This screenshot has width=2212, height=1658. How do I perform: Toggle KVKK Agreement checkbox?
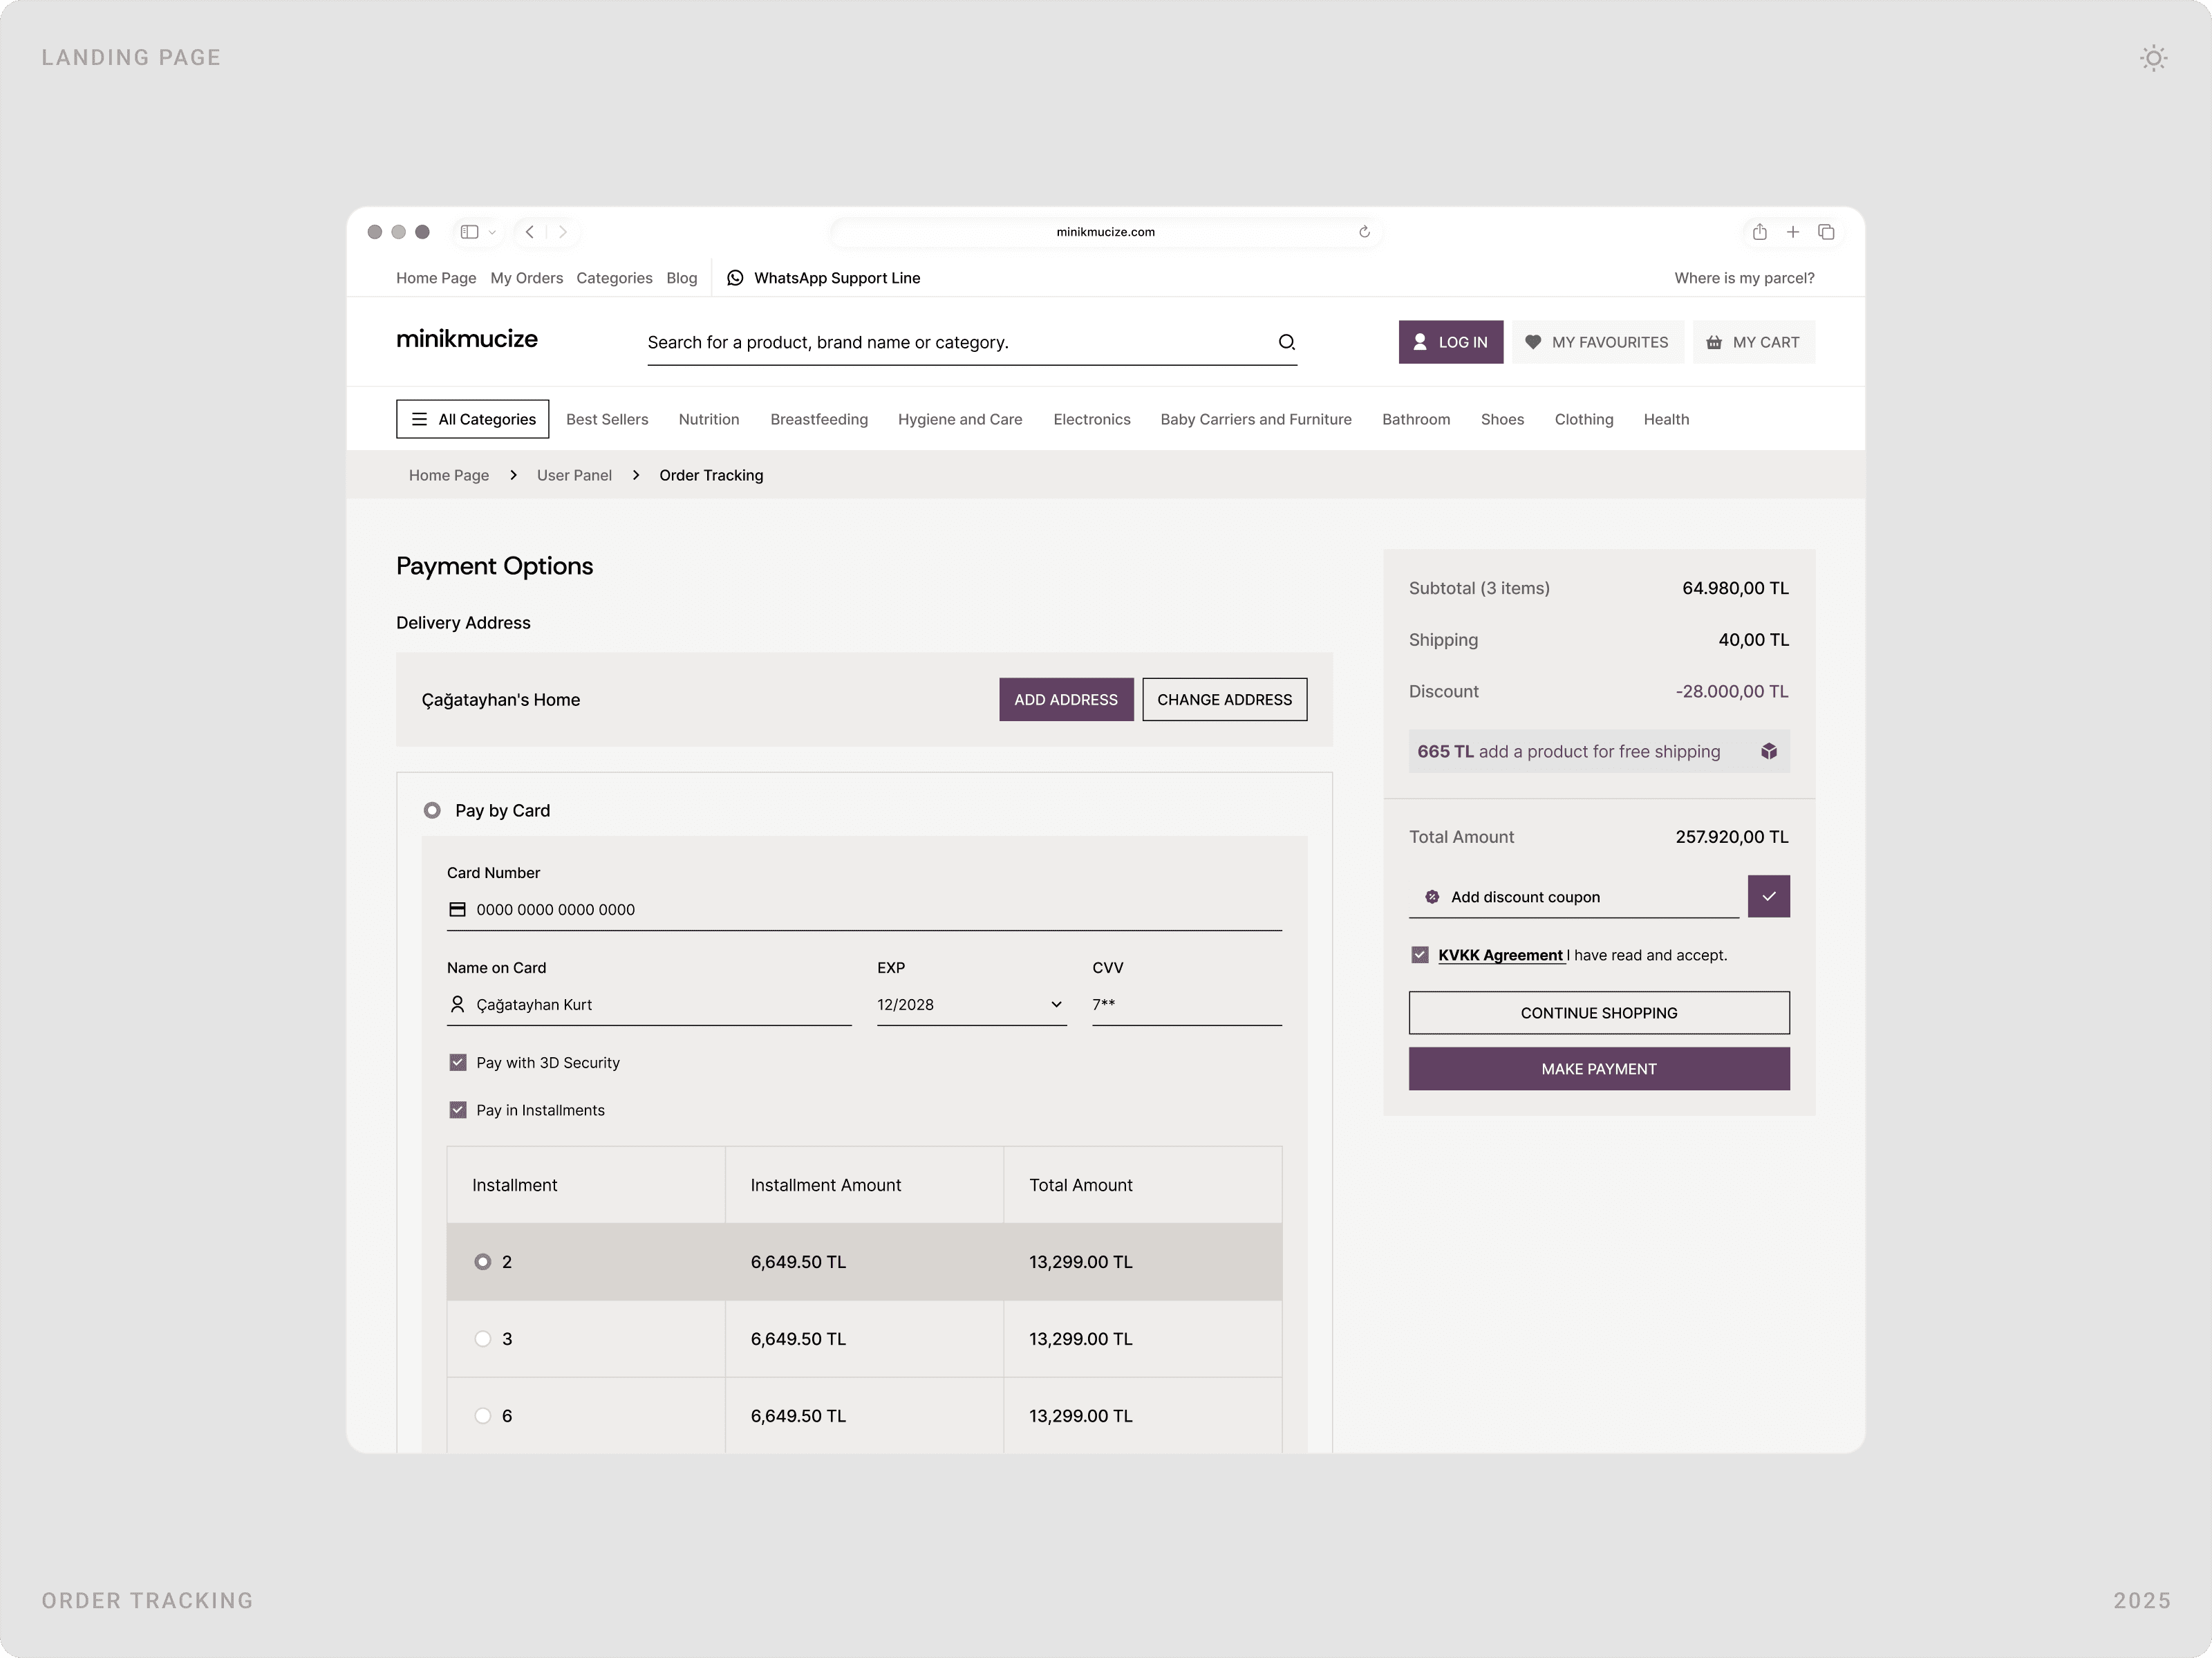coord(1420,955)
